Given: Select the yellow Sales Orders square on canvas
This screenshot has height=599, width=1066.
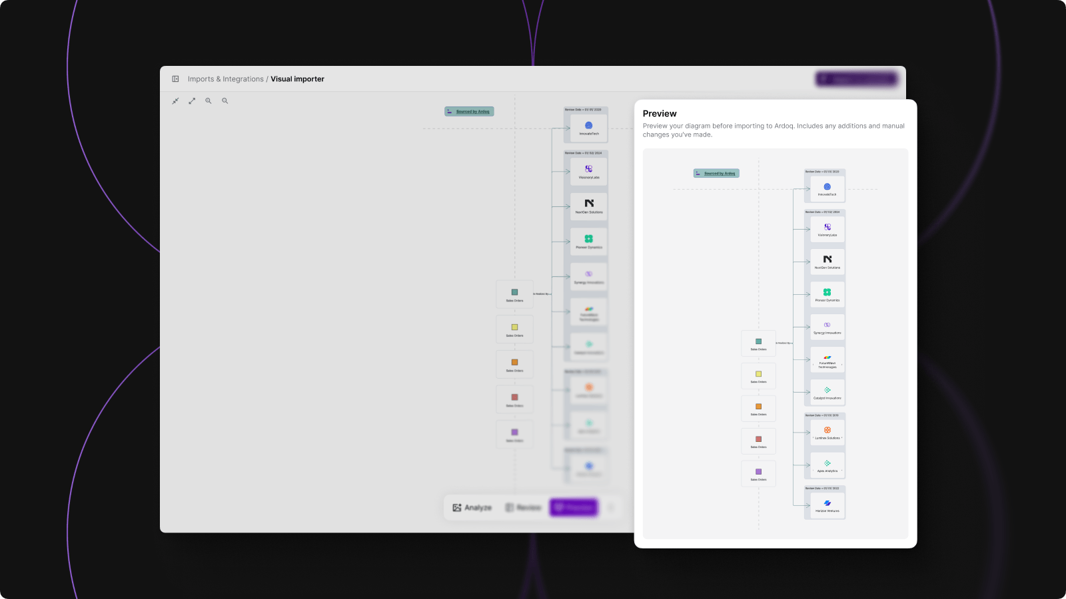Looking at the screenshot, I should pos(514,329).
